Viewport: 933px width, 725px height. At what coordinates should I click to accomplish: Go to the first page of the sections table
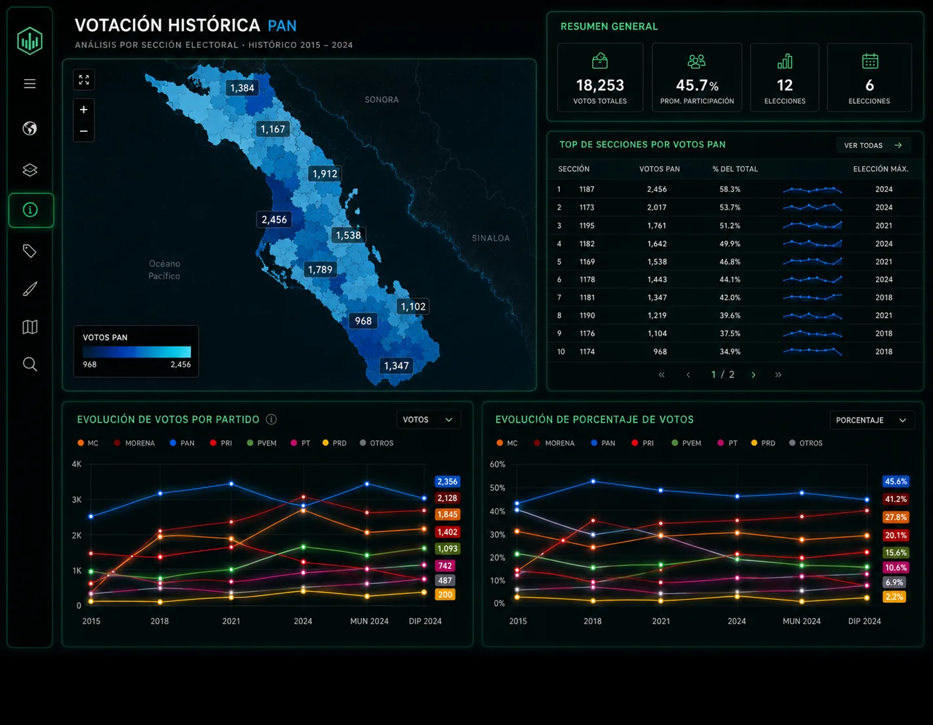pyautogui.click(x=662, y=375)
